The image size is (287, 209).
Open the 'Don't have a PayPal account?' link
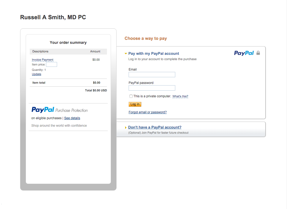[x=155, y=127]
